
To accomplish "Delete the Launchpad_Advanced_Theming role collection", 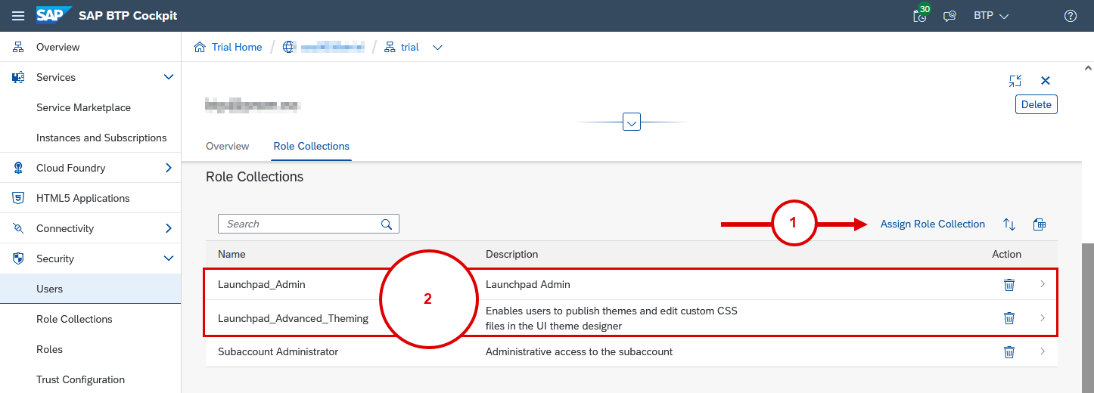I will (1009, 318).
